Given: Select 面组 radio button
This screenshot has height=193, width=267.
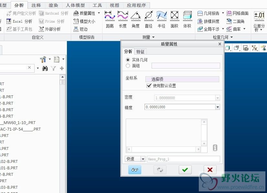Looking at the screenshot, I should coord(128,66).
